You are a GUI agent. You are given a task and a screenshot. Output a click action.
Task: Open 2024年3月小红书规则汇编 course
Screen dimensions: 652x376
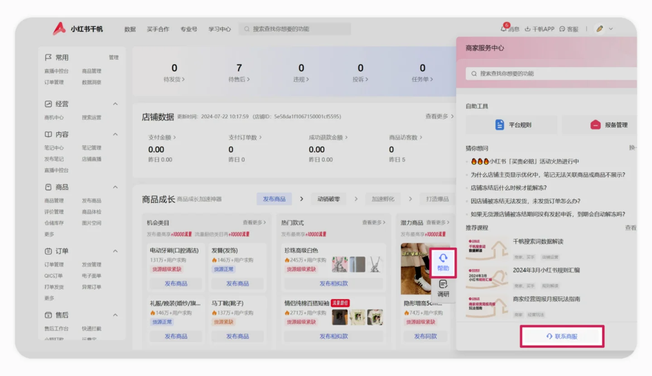point(546,270)
